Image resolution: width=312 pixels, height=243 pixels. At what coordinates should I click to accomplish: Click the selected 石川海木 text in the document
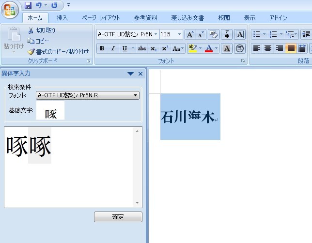(187, 117)
